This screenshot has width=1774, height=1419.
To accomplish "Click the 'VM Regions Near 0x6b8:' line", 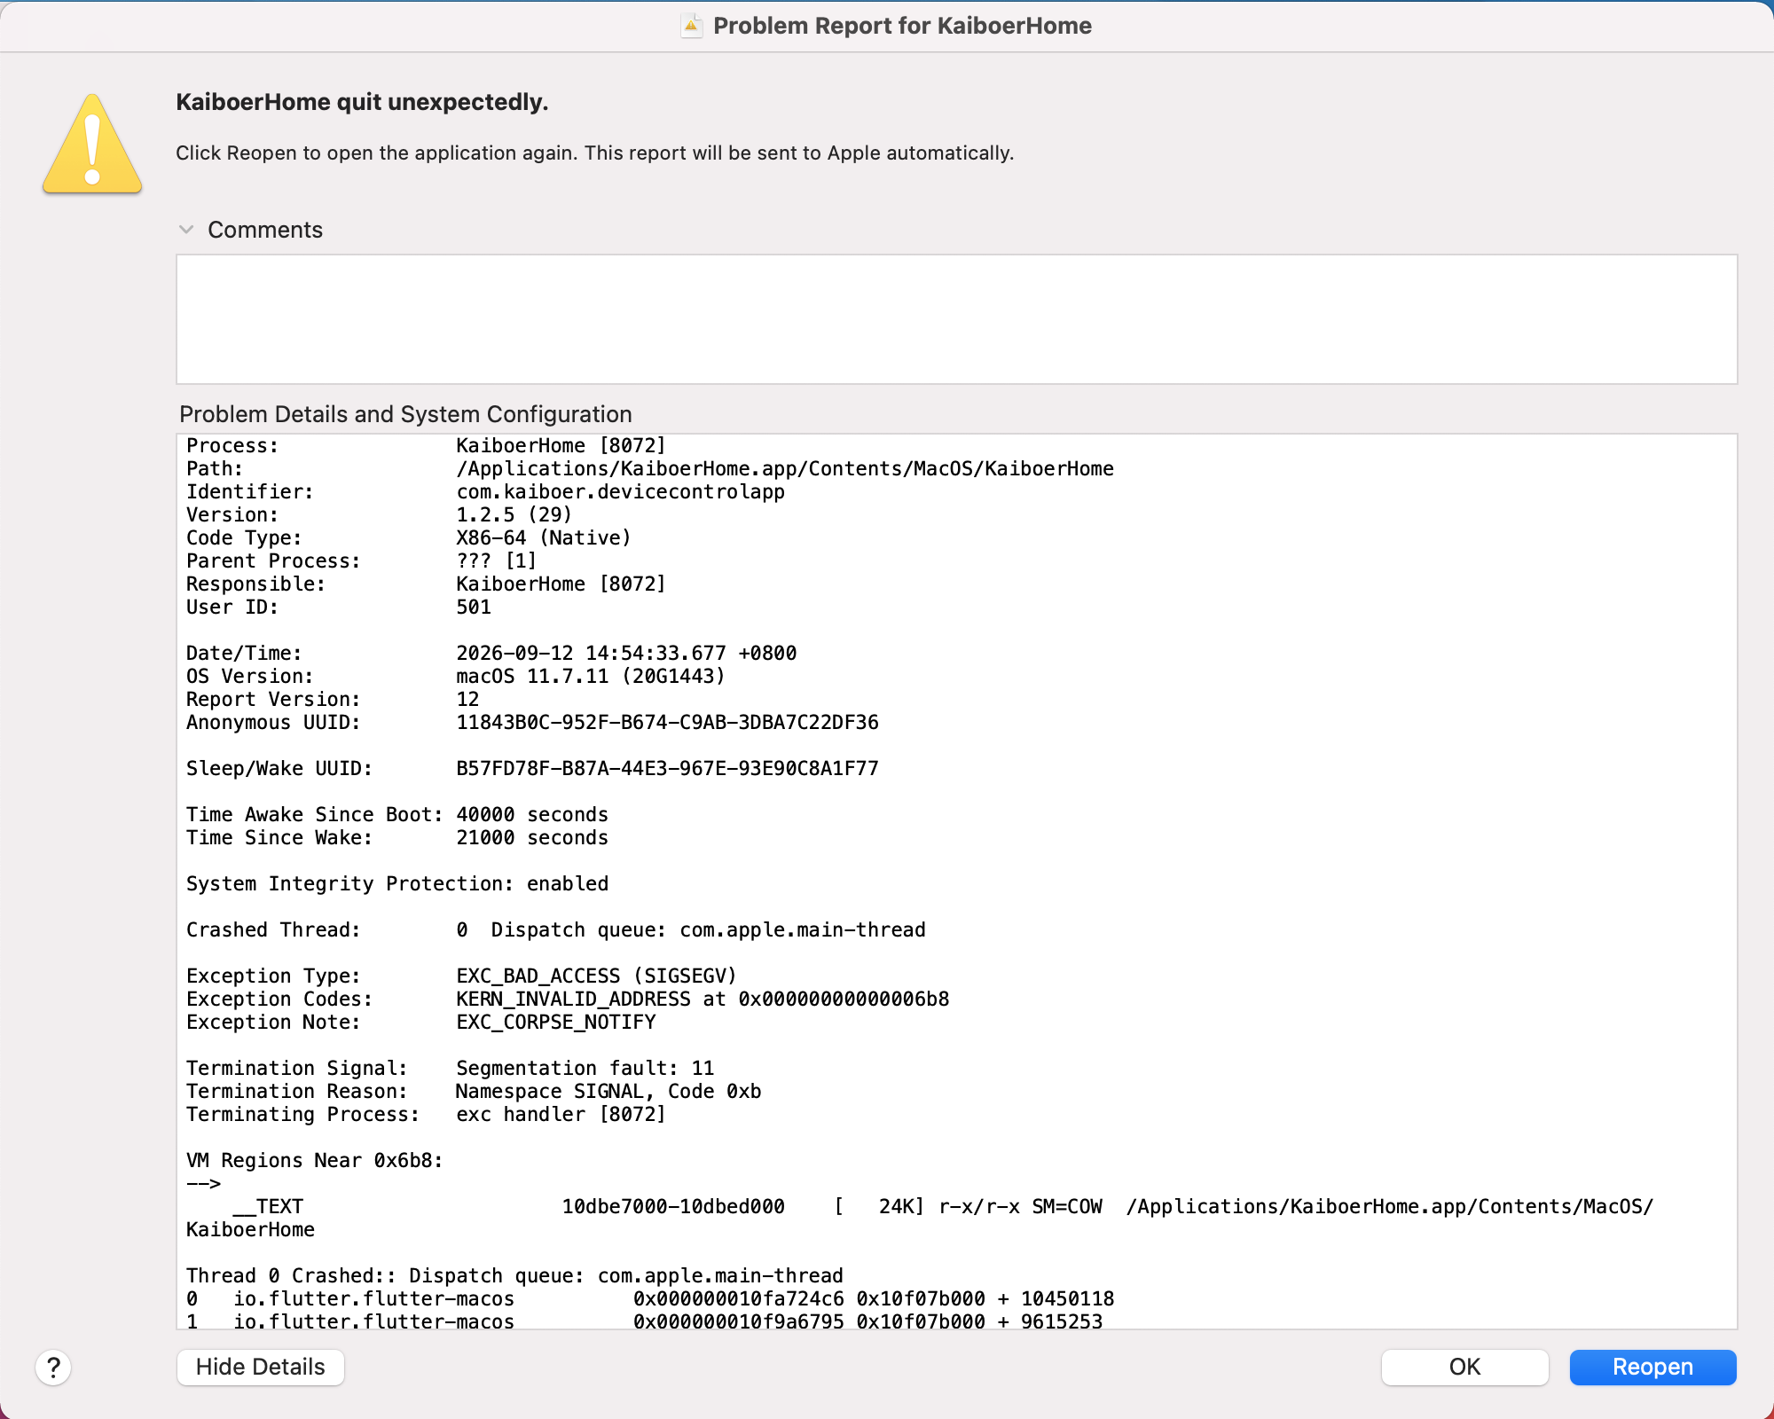I will pyautogui.click(x=315, y=1160).
